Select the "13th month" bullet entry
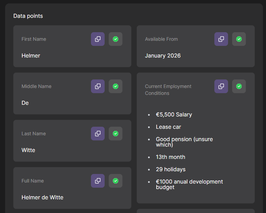This screenshot has height=213, width=266. pyautogui.click(x=170, y=157)
